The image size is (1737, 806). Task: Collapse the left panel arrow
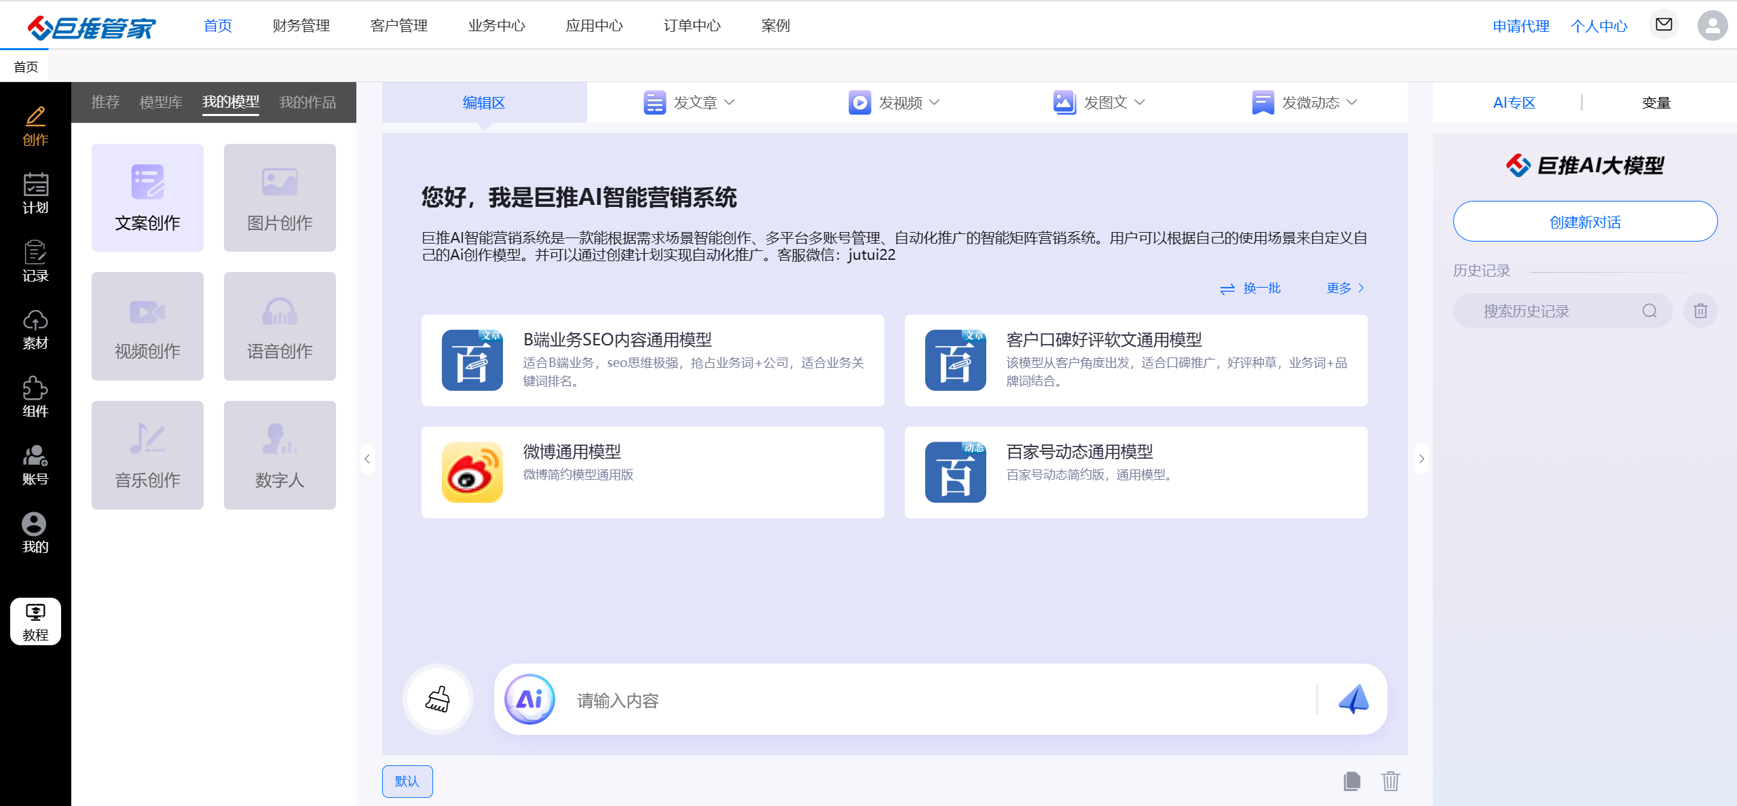(x=367, y=459)
